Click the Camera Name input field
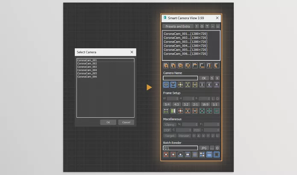The width and height of the screenshot is (297, 175). click(180, 78)
